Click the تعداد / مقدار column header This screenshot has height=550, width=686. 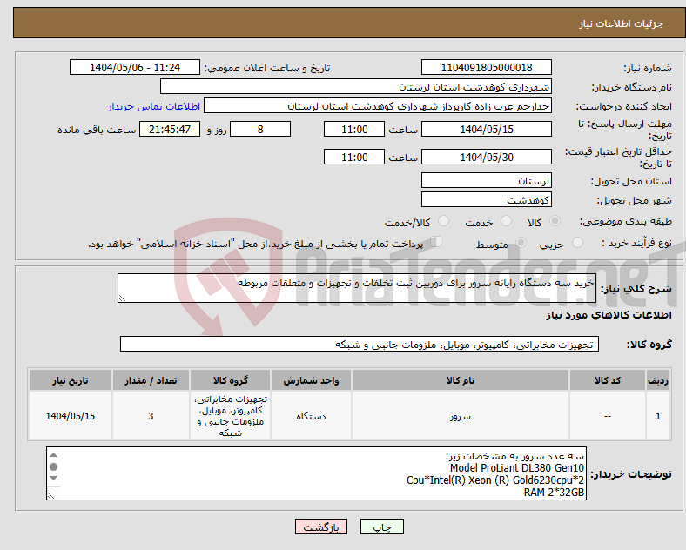(151, 380)
